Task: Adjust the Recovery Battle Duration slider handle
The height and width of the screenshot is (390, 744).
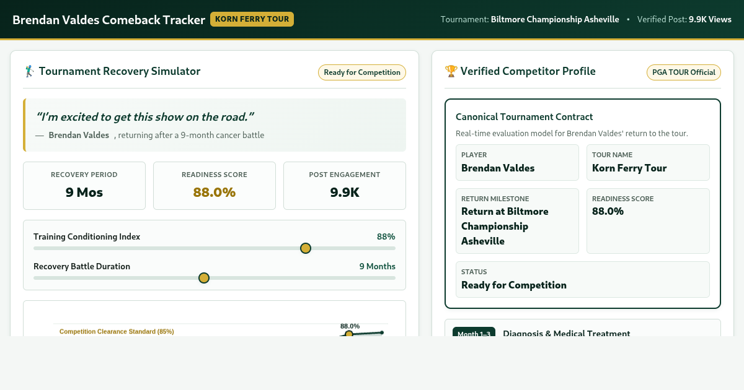Action: (x=203, y=278)
